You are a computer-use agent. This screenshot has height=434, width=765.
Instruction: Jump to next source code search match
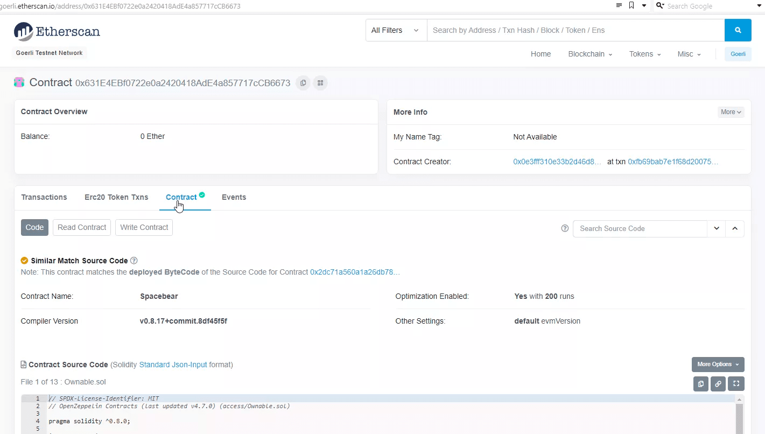pos(717,228)
